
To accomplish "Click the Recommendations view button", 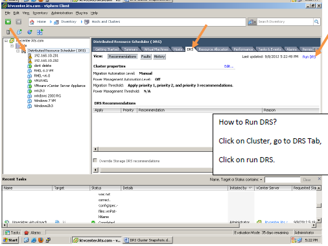I will [123, 56].
